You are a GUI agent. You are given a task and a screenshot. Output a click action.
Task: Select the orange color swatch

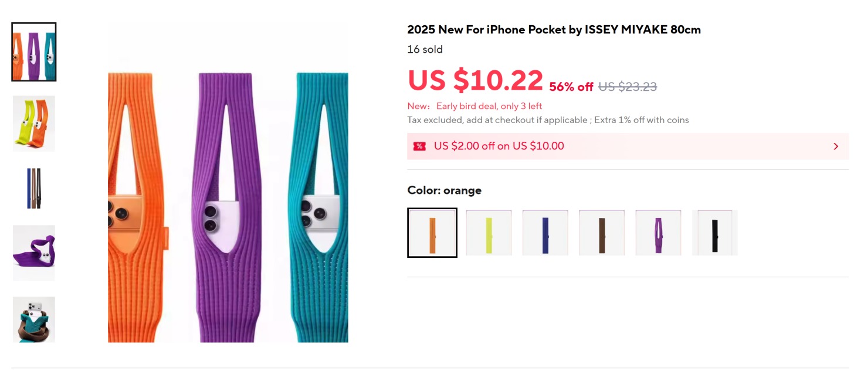click(432, 232)
